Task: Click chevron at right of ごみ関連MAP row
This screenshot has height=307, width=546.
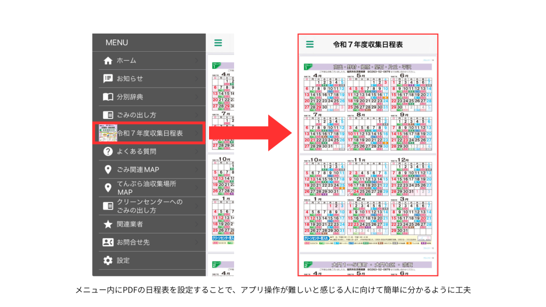Action: click(x=197, y=169)
